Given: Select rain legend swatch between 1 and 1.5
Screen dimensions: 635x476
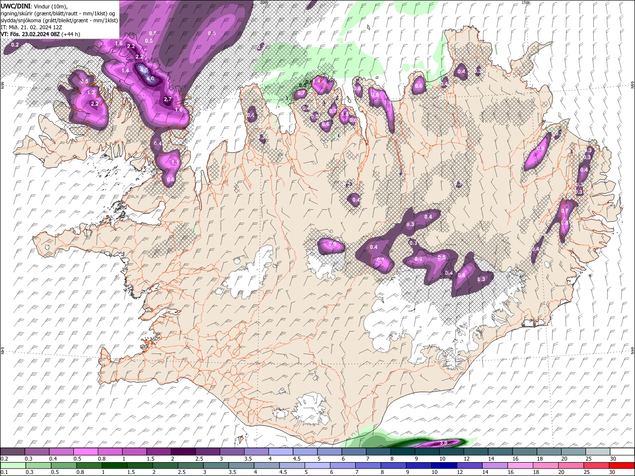Looking at the screenshot, I should pyautogui.click(x=114, y=466).
